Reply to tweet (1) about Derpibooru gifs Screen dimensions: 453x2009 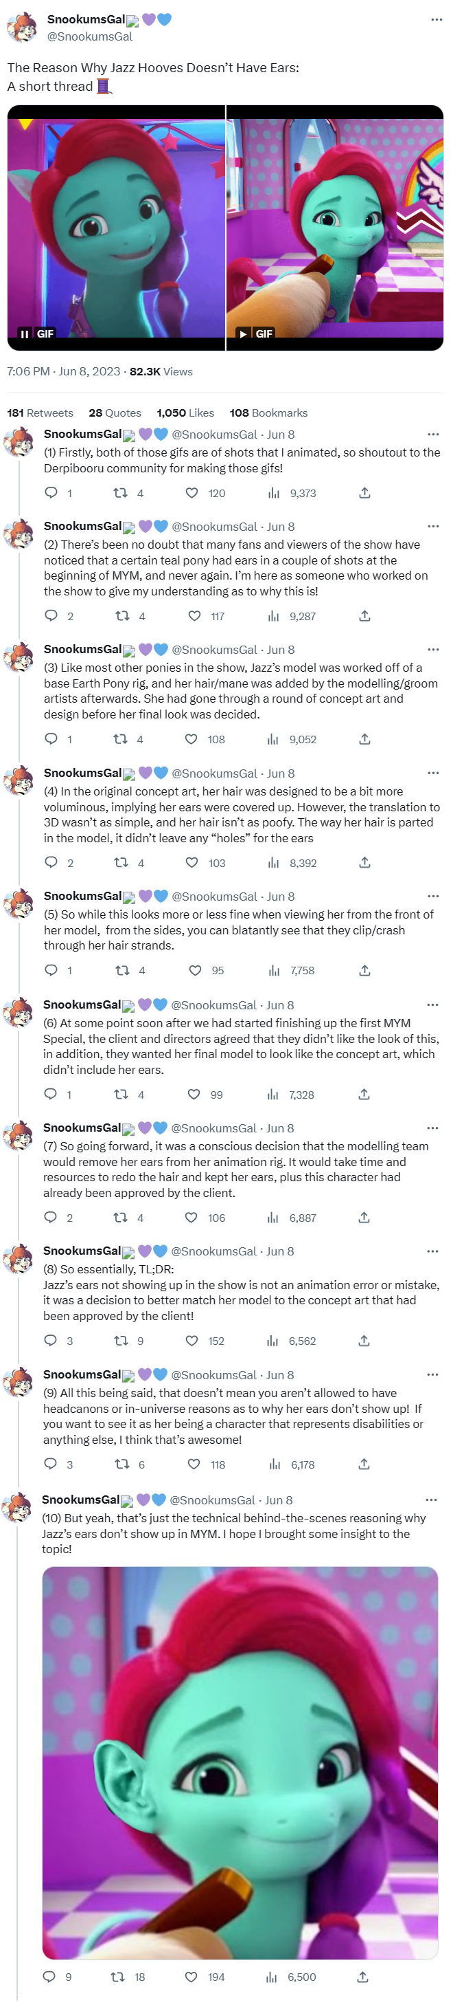pos(51,493)
